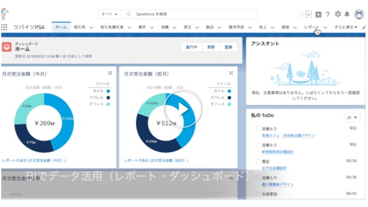Open the レポート tab
The image size is (368, 207).
point(312,27)
